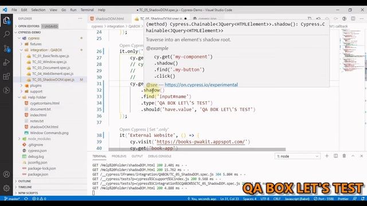Open the Terminal menu
This screenshot has width=367, height=206.
[87, 10]
